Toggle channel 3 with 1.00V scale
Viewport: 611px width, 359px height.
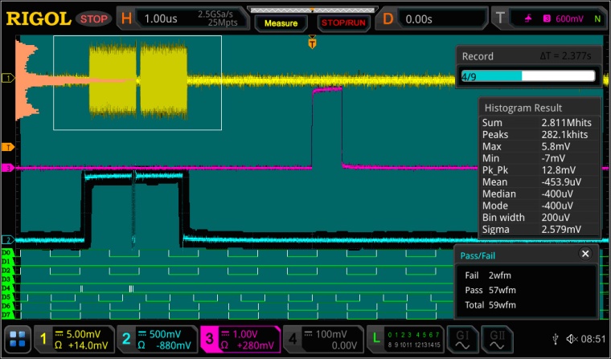coord(237,340)
